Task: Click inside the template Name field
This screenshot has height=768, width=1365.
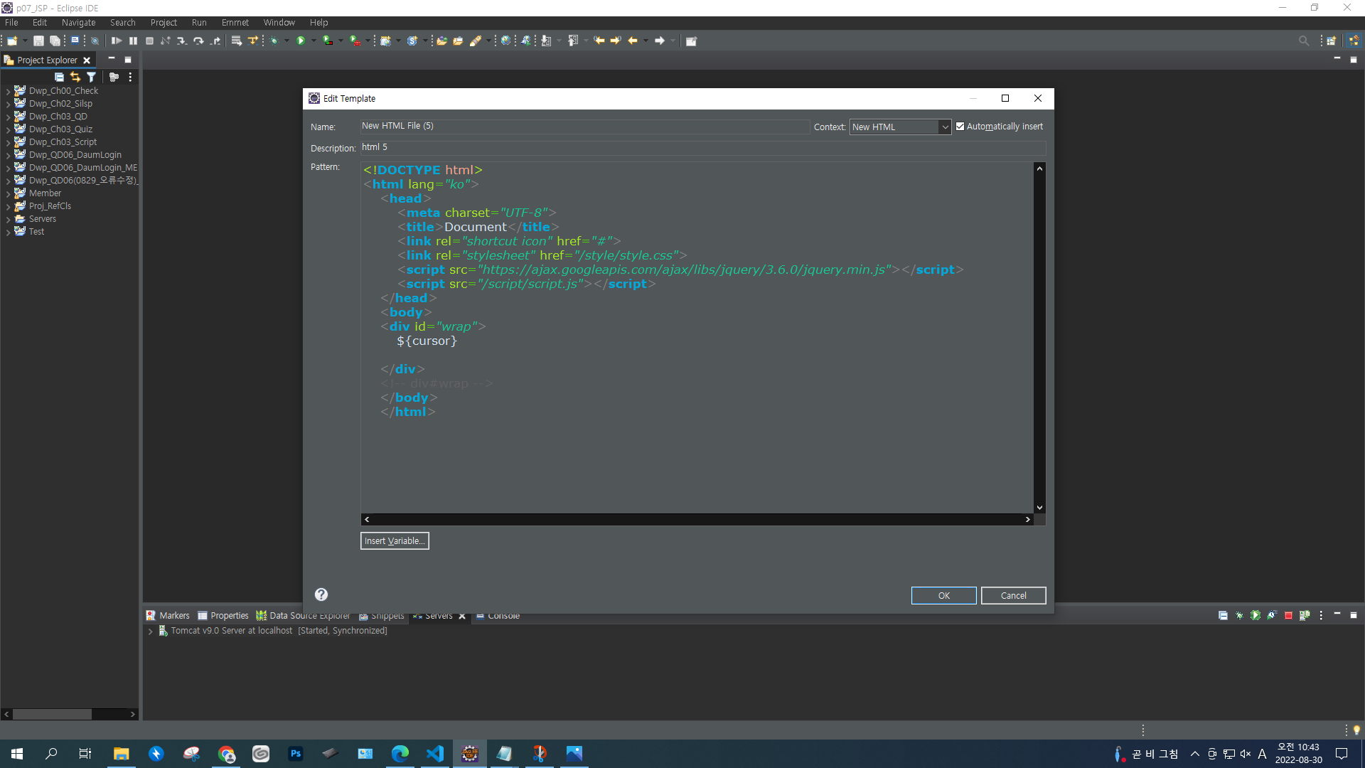Action: [583, 126]
